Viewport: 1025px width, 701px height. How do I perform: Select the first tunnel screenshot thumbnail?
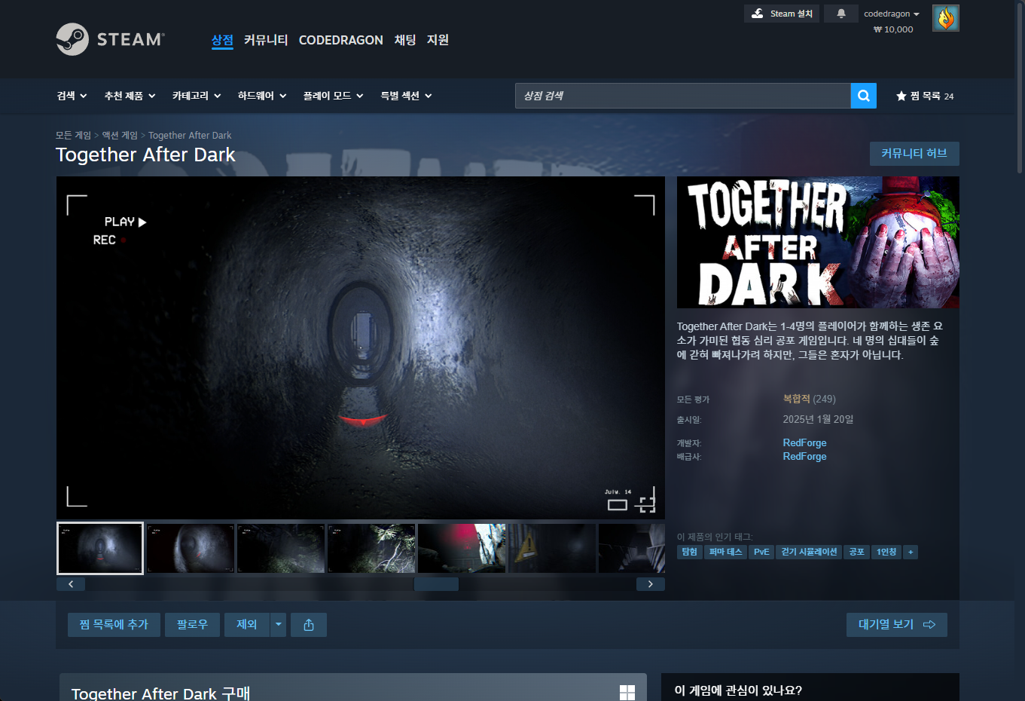(x=100, y=549)
